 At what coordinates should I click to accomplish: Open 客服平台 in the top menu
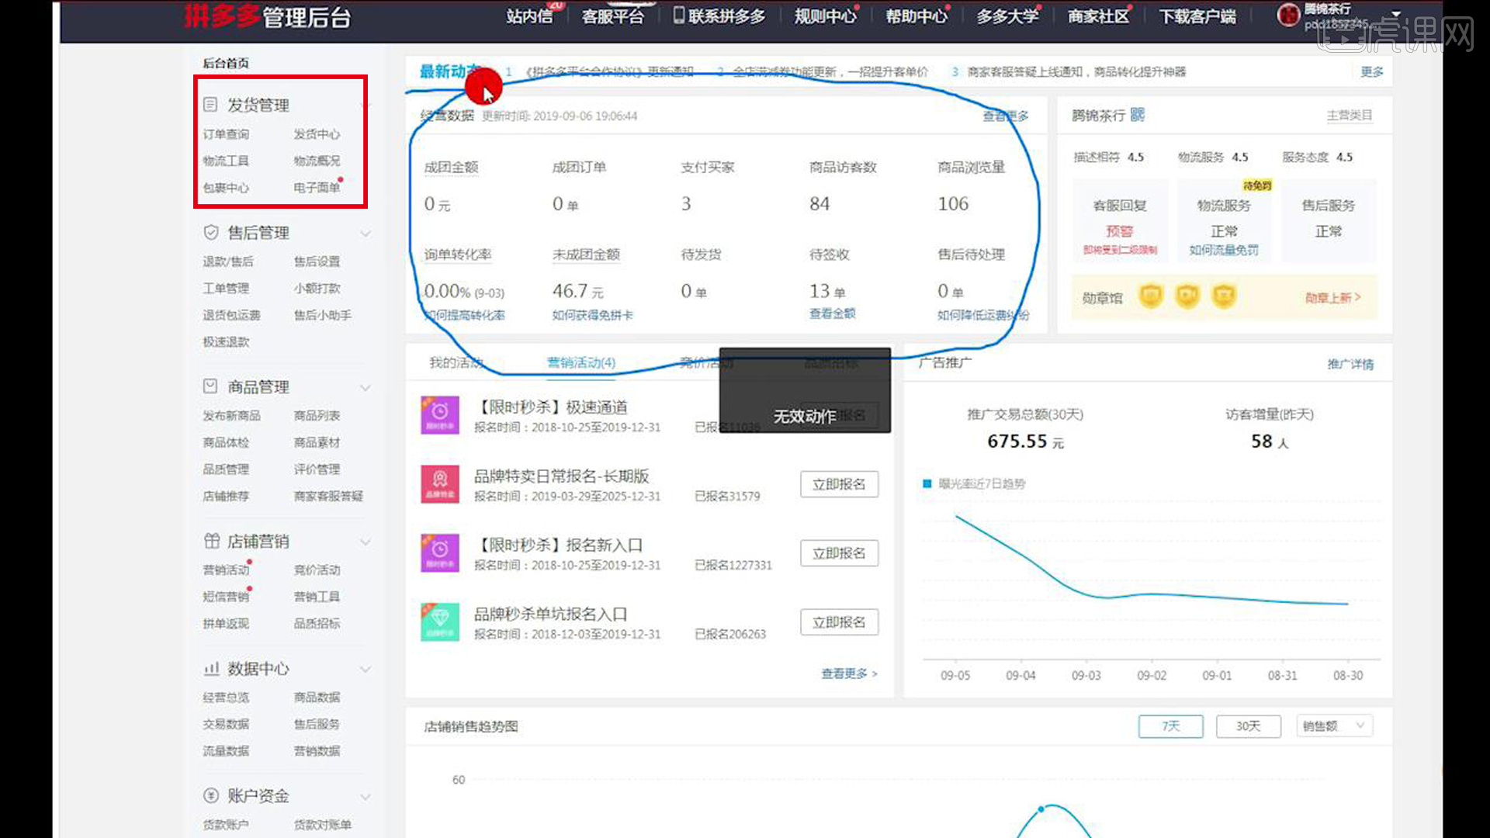(x=612, y=16)
